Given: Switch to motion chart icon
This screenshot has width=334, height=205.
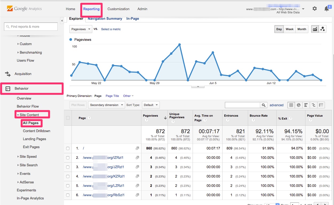Looking at the screenshot, I should [x=323, y=29].
